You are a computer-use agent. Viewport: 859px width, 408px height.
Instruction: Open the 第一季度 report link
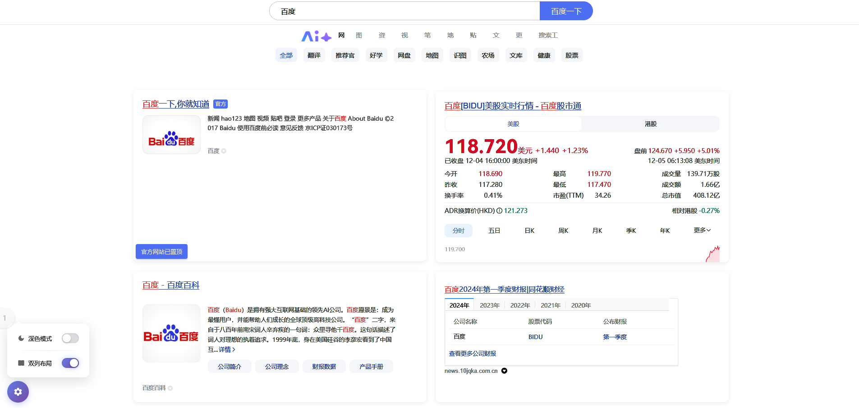[x=615, y=337]
